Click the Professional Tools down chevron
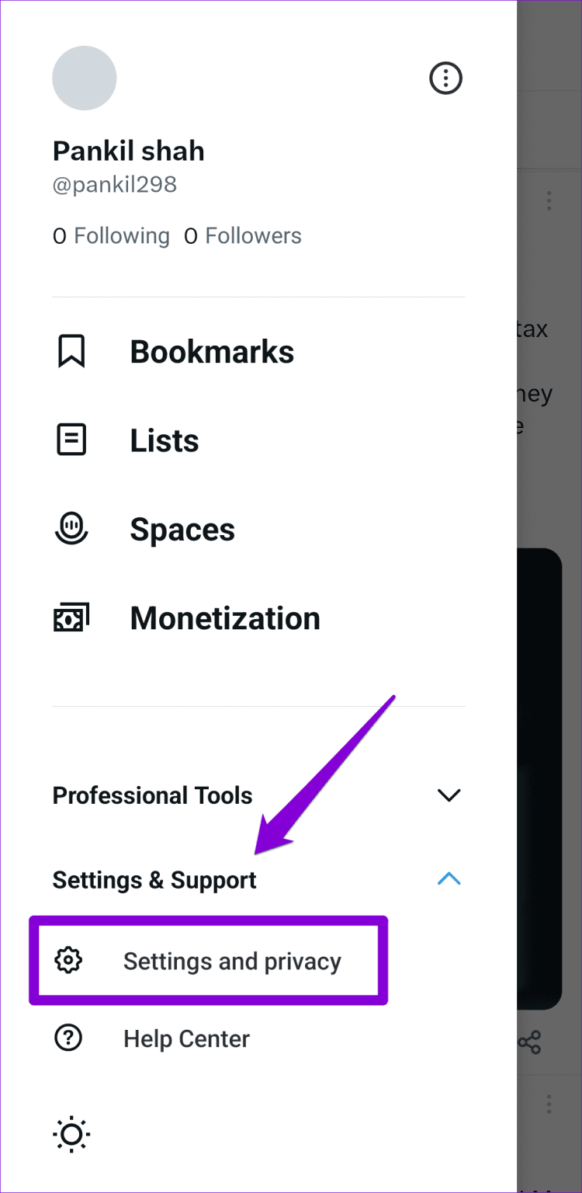 [x=449, y=795]
